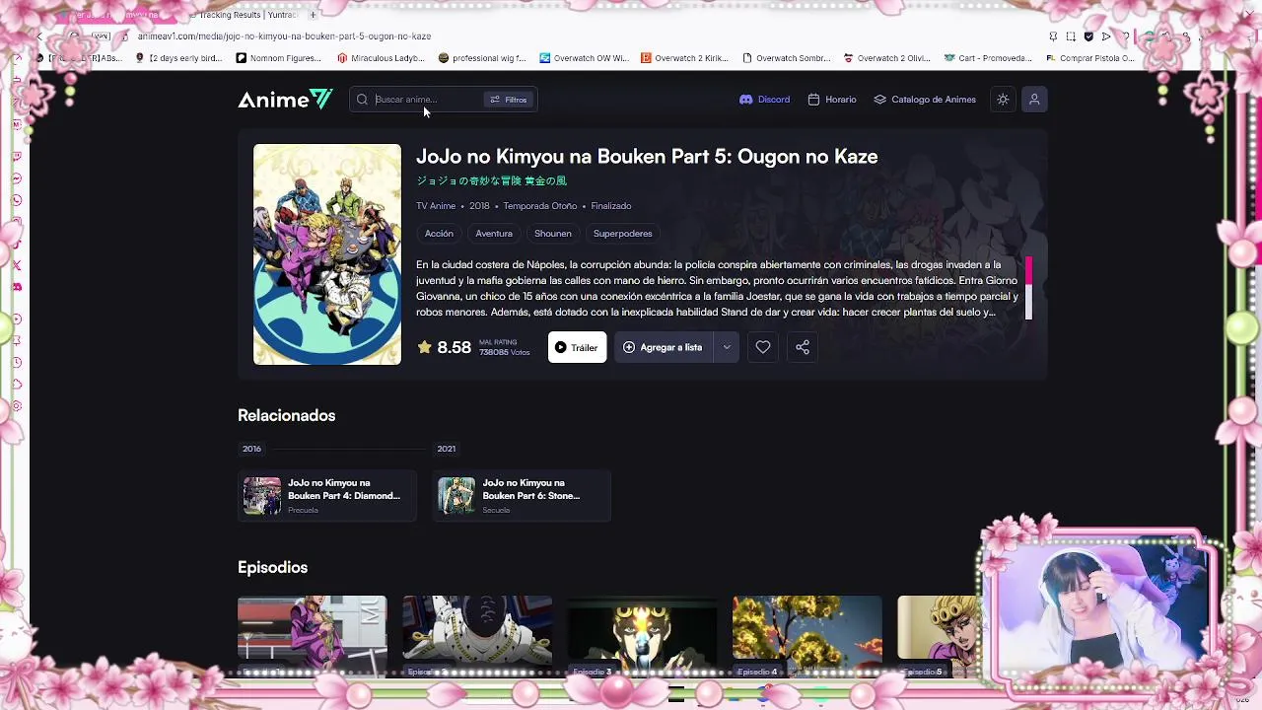Click the synopsis scrollbar on the right

[x=1028, y=288]
